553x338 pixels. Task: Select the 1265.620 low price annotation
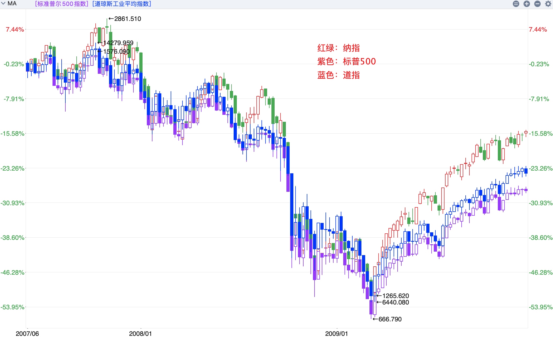[x=395, y=296]
